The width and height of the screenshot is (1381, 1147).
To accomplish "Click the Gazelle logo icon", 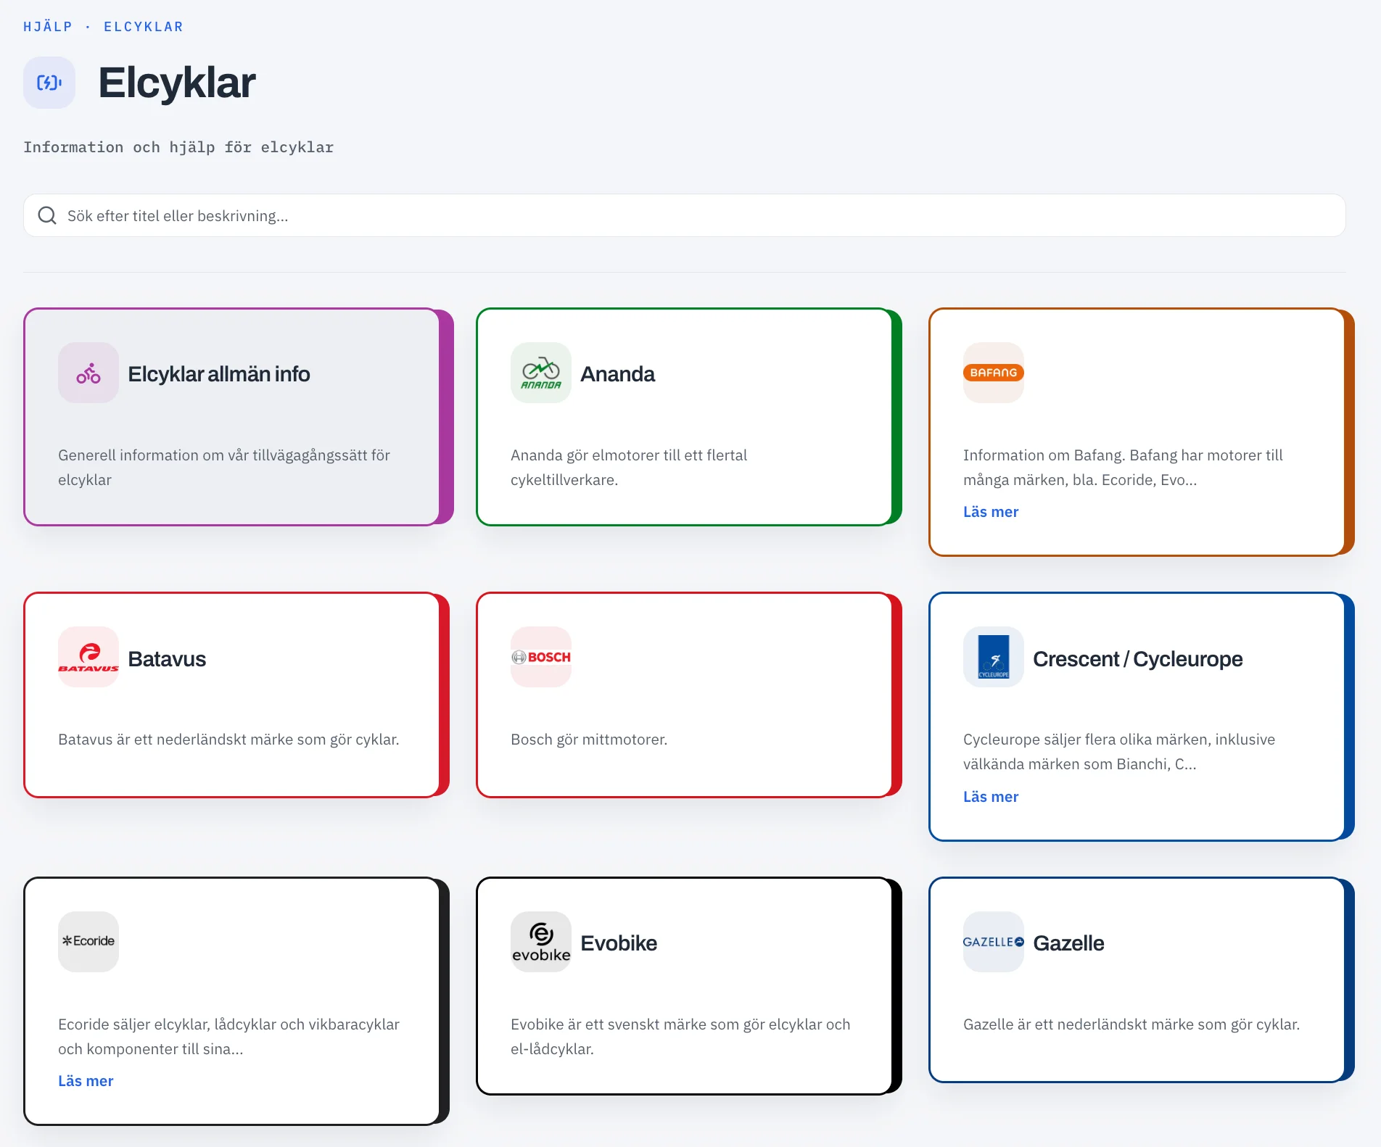I will (994, 942).
